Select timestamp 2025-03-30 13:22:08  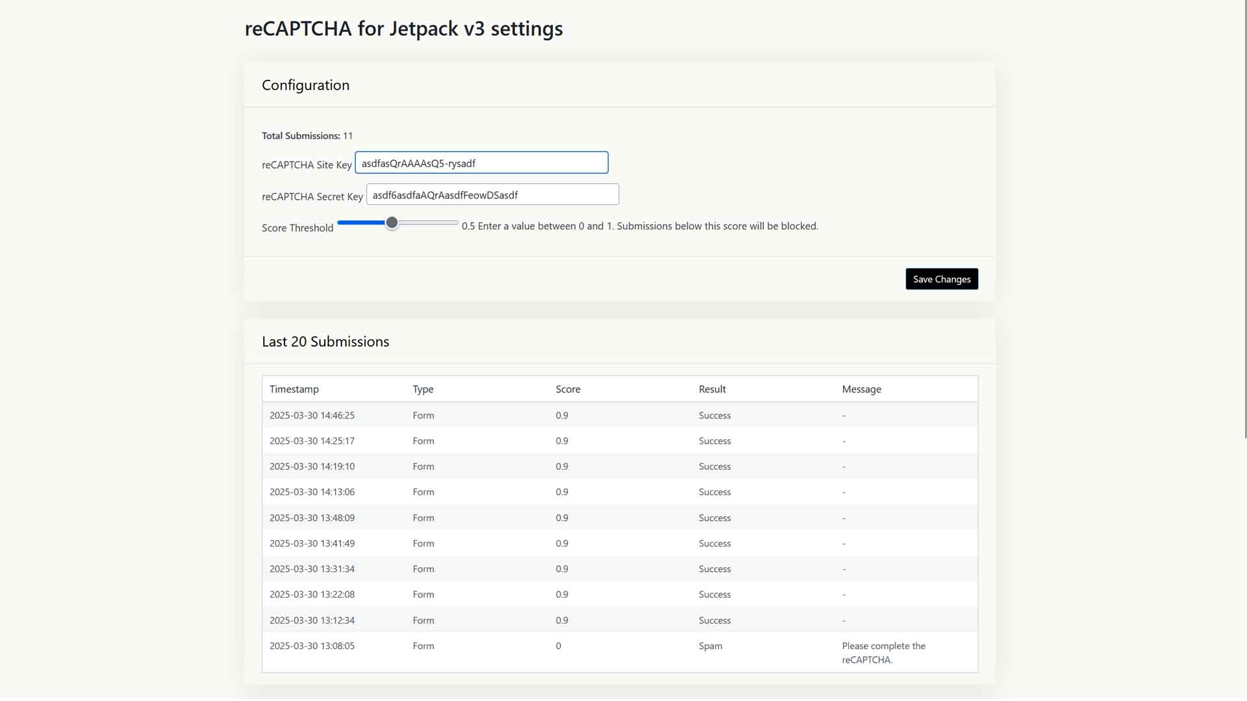point(312,595)
